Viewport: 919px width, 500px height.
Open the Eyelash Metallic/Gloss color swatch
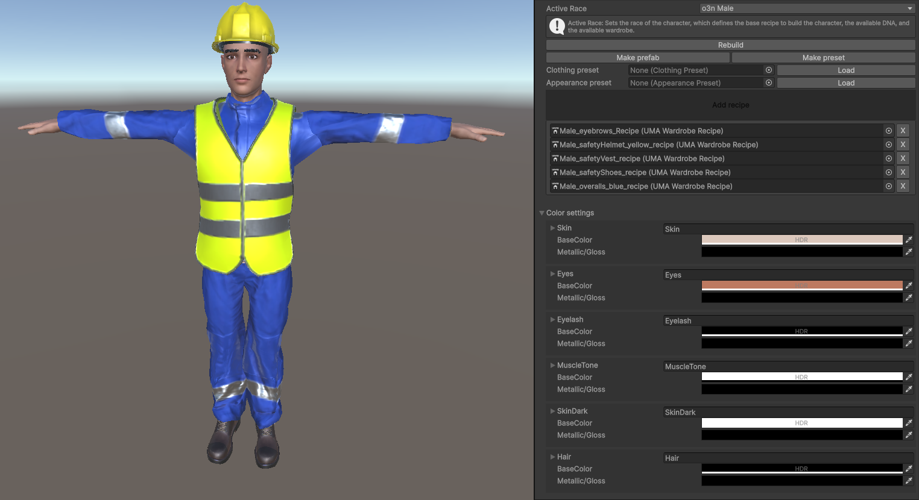802,343
